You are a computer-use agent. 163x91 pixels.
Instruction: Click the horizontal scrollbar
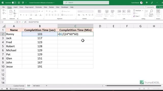tap(134, 86)
